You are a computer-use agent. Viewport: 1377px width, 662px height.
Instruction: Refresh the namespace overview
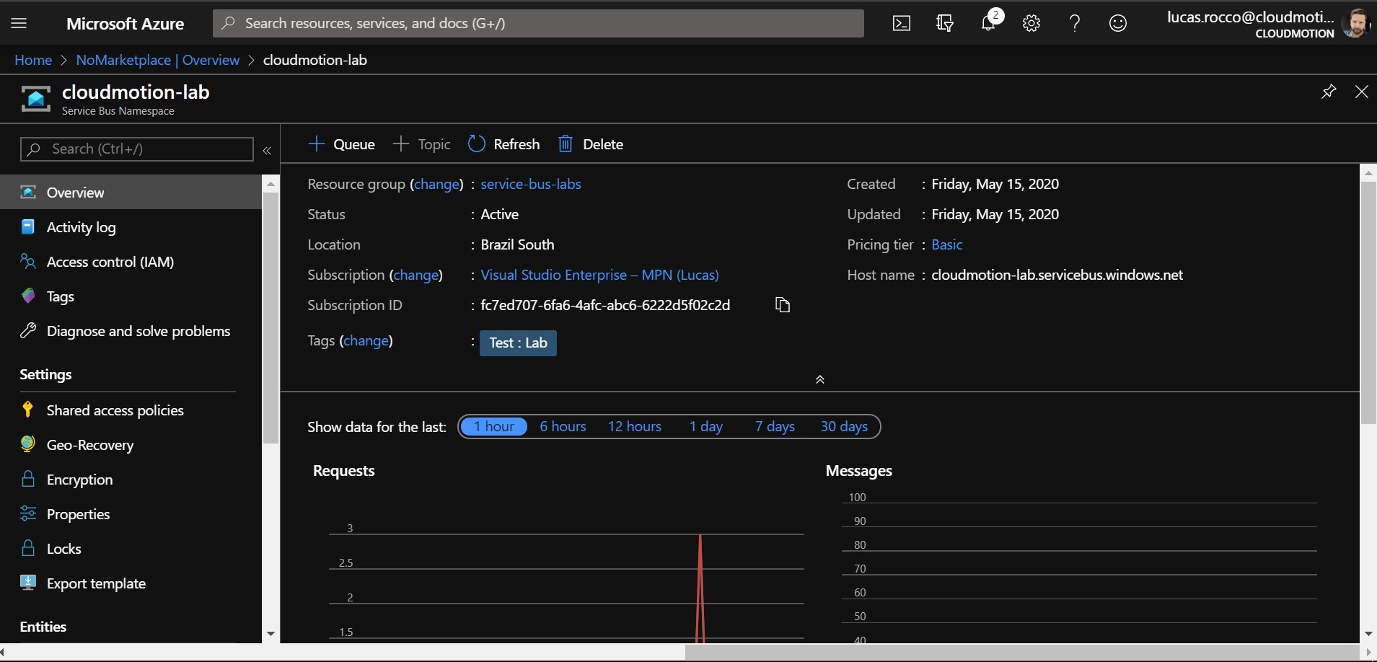click(504, 144)
